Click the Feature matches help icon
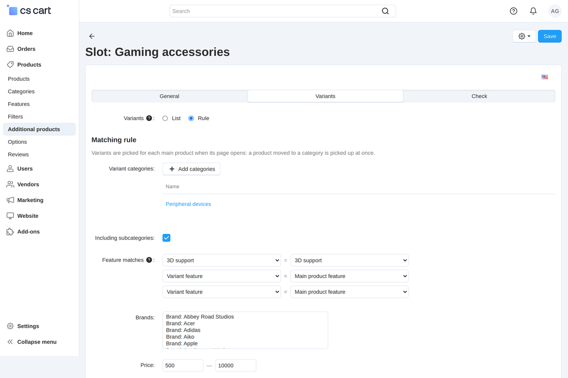 149,260
